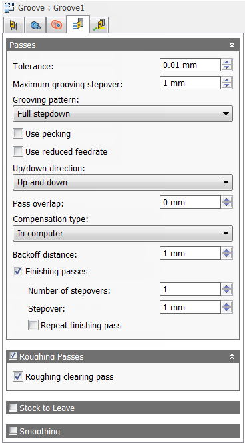245x443 pixels.
Task: Open the Tool tab icon
Action: click(x=13, y=25)
